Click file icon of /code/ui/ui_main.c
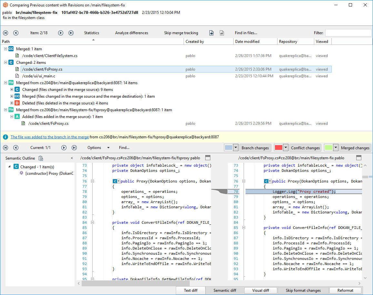 17,76
